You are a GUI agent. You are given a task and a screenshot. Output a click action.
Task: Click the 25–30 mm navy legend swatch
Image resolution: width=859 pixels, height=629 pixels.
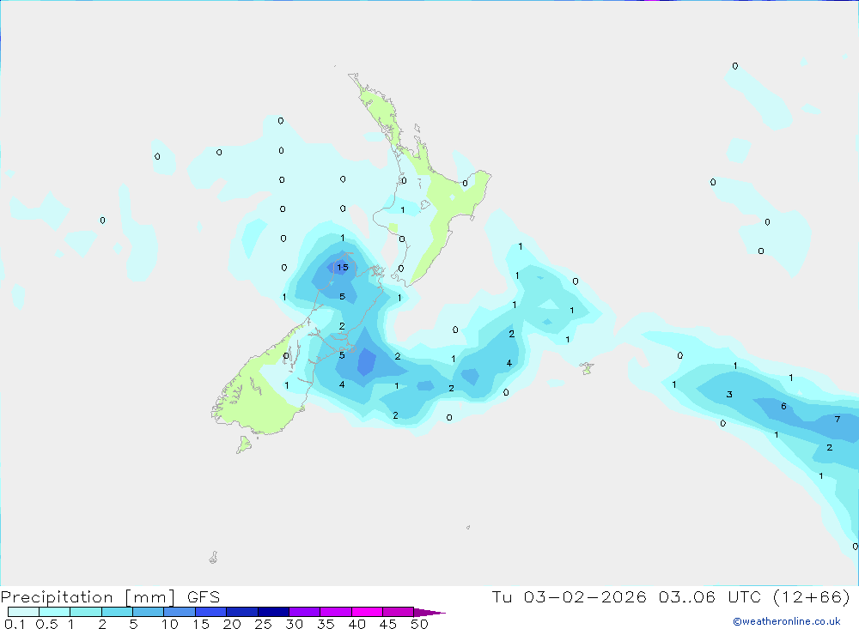273,612
